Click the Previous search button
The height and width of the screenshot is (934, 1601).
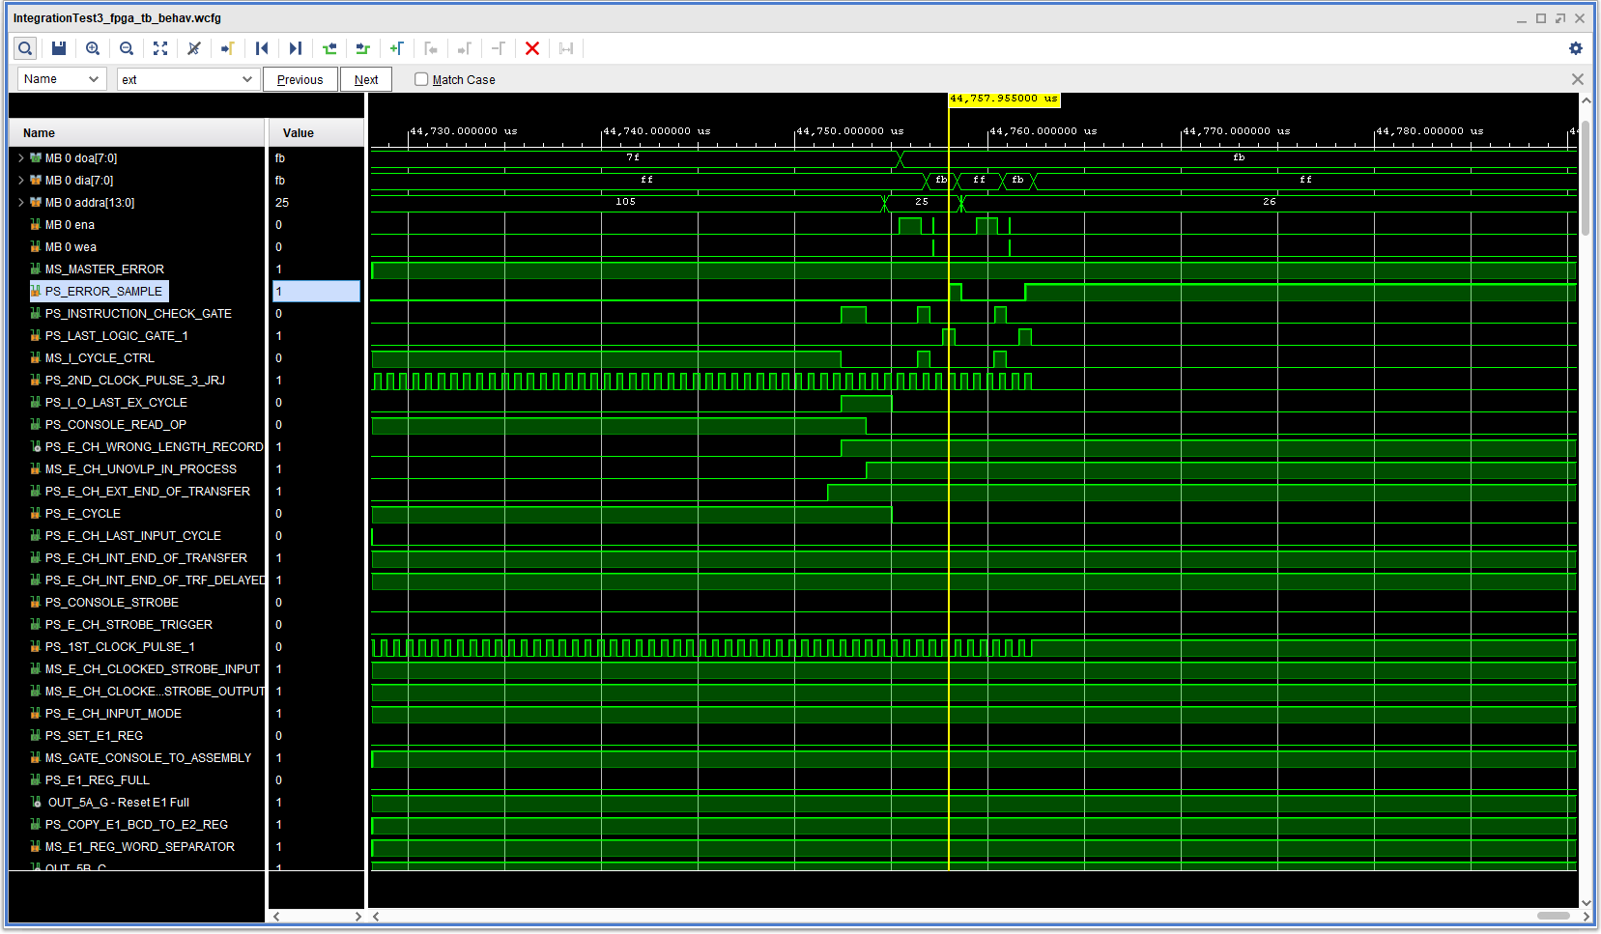[300, 79]
